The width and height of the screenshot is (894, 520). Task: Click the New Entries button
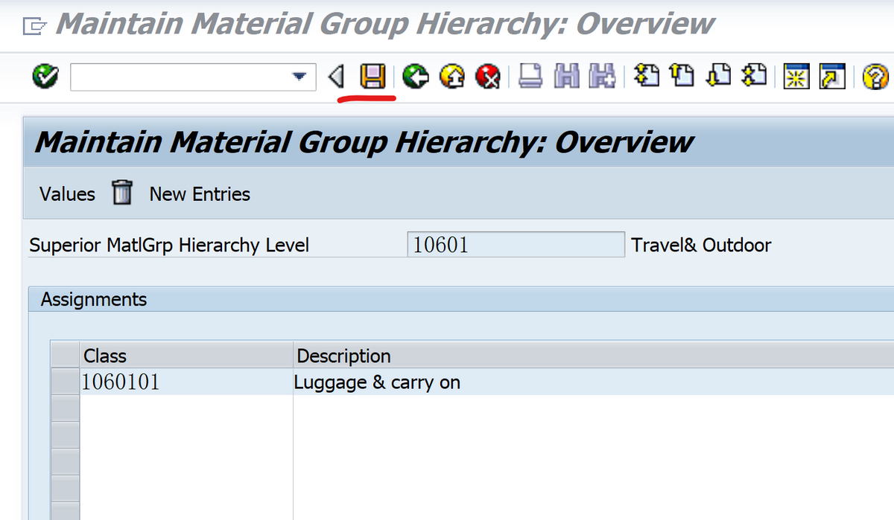(x=200, y=194)
